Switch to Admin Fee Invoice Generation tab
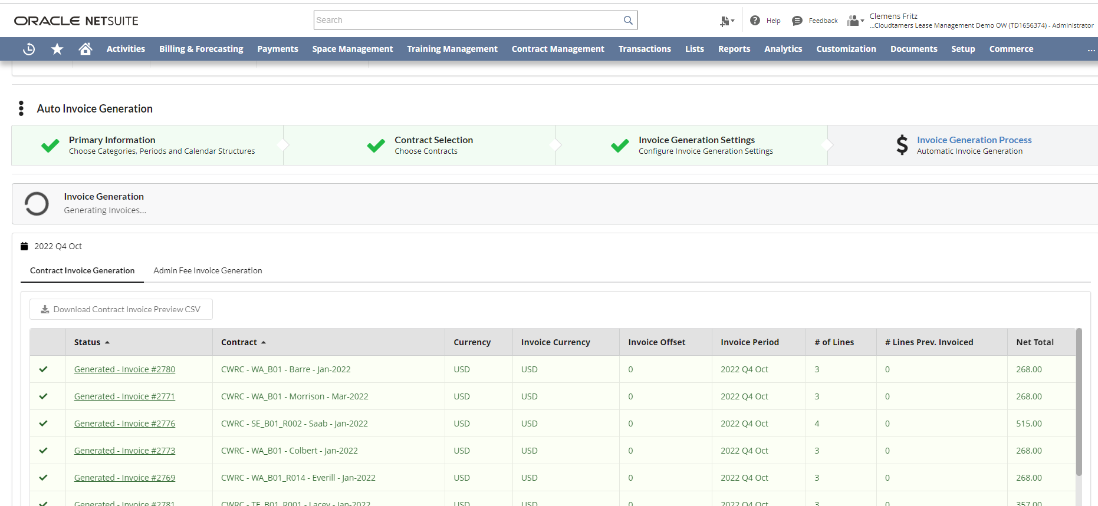Image resolution: width=1098 pixels, height=506 pixels. tap(208, 270)
